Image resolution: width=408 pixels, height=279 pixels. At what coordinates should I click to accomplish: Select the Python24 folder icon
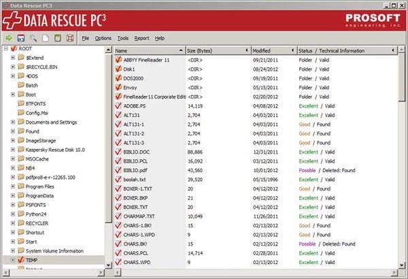click(x=21, y=214)
